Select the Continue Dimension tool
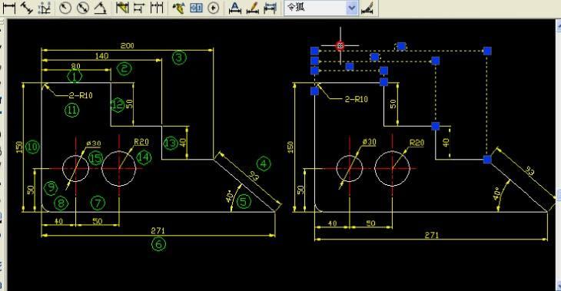This screenshot has height=291, width=561. [157, 8]
